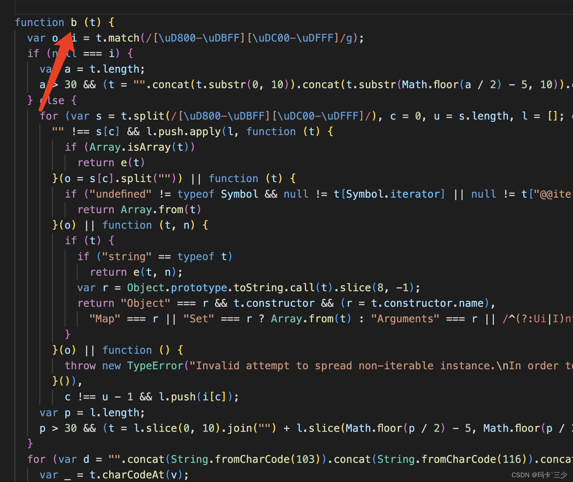Click the '"Arguments"' string literal

[x=405, y=319]
